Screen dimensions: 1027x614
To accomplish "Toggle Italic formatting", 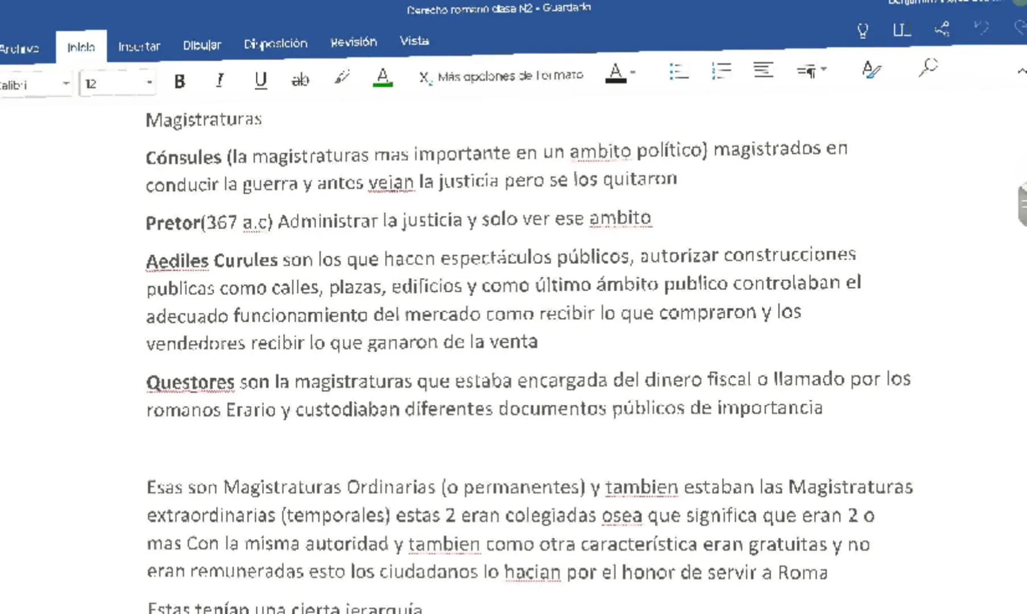I will pos(220,81).
